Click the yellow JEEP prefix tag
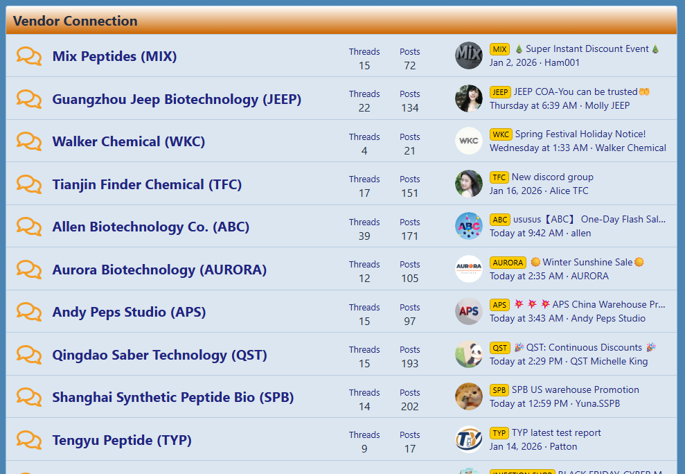685x474 pixels. 500,92
